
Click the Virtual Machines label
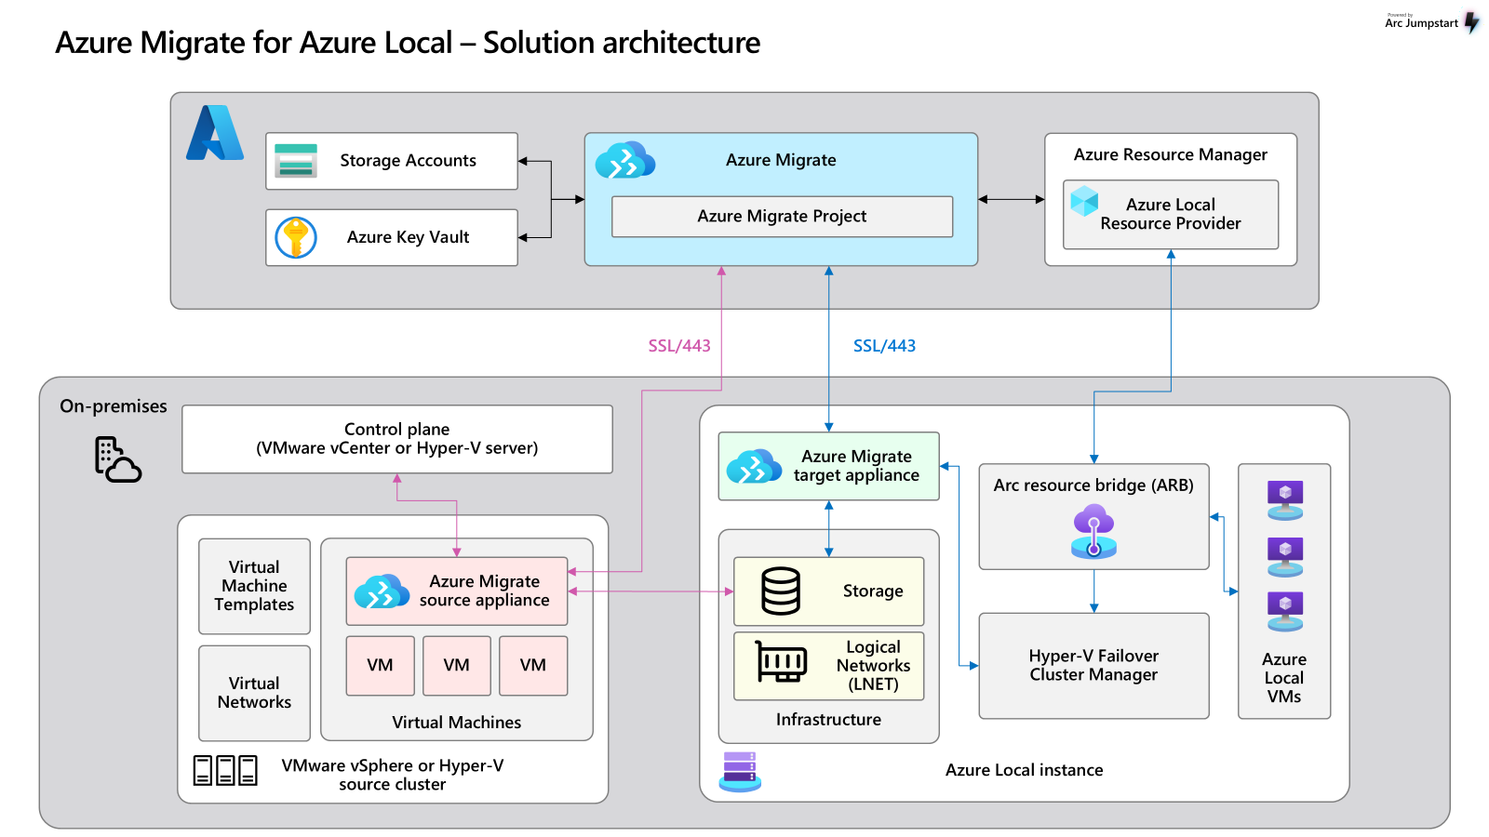[x=456, y=723]
